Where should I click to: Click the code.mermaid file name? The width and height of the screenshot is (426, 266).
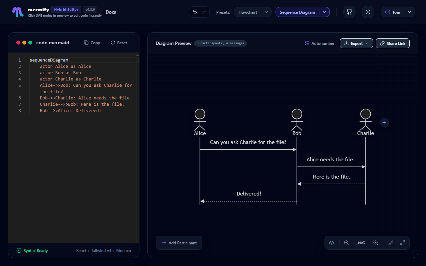click(53, 43)
